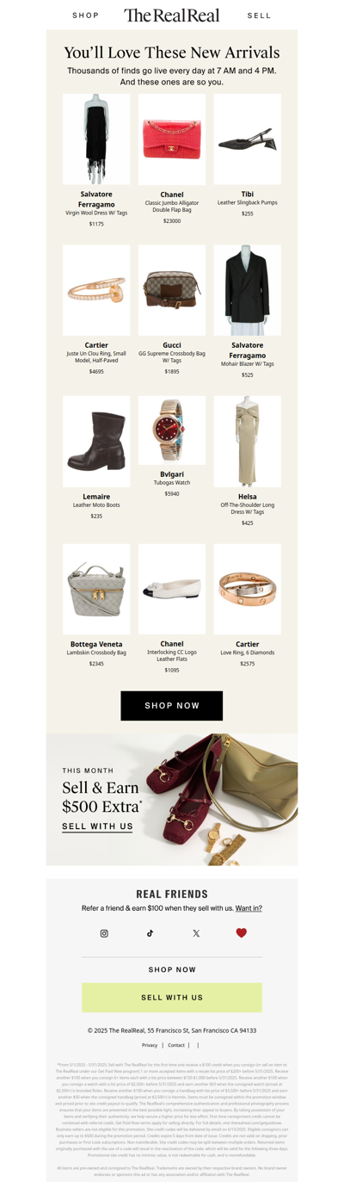
Task: Open the Contact footer link
Action: [176, 1045]
